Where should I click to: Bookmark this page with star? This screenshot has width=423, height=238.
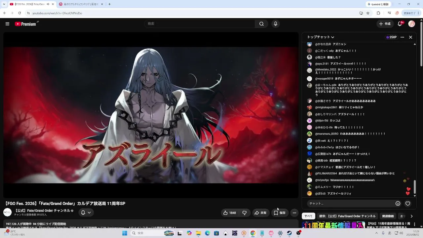point(368,13)
